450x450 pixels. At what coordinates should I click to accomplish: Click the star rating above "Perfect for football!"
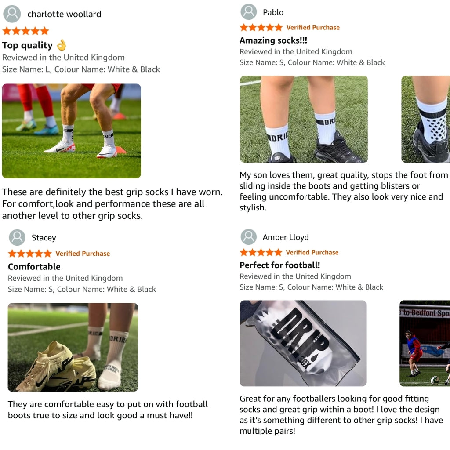coord(261,252)
